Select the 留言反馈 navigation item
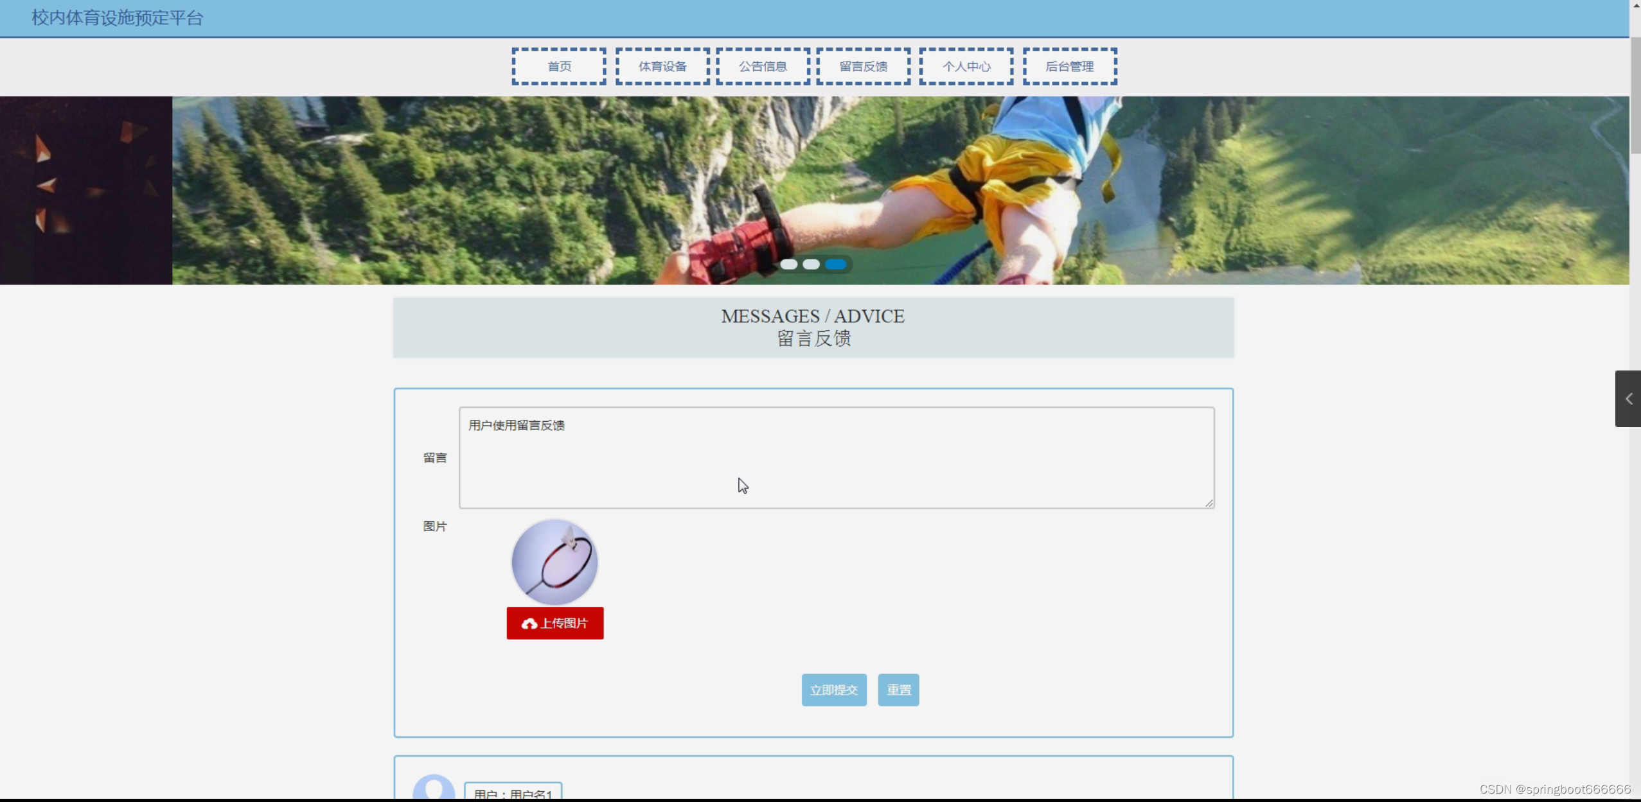Screen dimensions: 1641x802 tap(863, 66)
